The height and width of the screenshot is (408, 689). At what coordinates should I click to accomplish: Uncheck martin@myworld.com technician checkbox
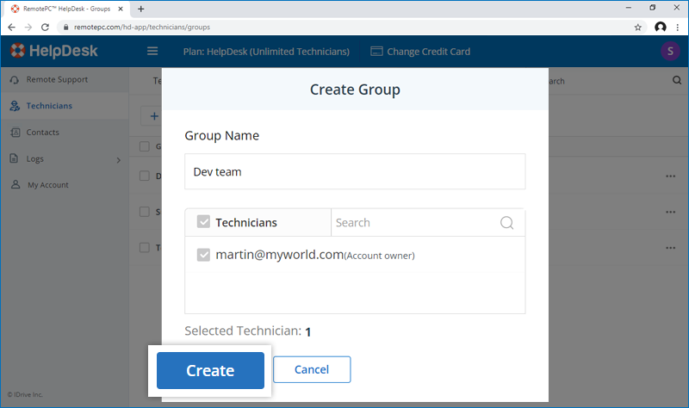(203, 255)
